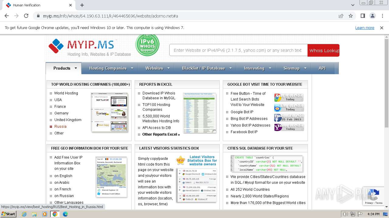Open the on Arabic info box link
389x218 pixels.
click(62, 183)
